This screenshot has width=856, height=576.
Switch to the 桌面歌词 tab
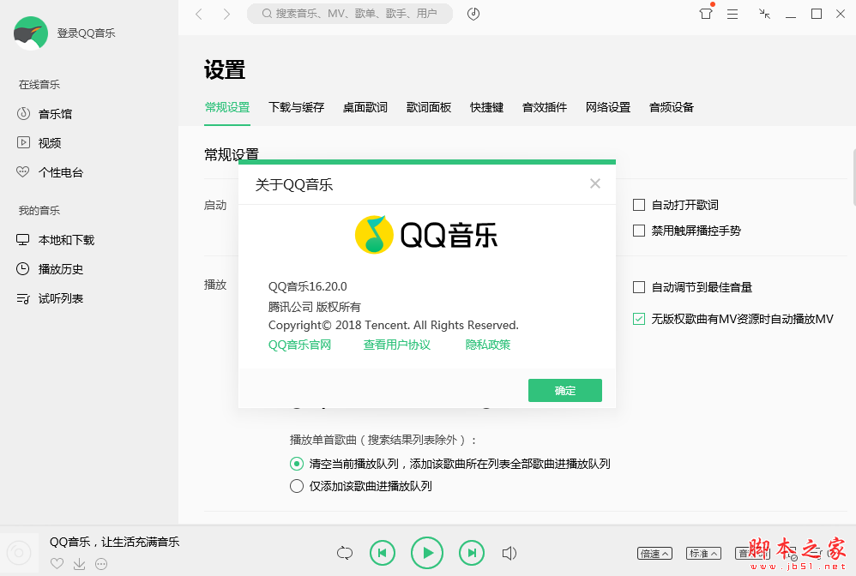tap(365, 107)
